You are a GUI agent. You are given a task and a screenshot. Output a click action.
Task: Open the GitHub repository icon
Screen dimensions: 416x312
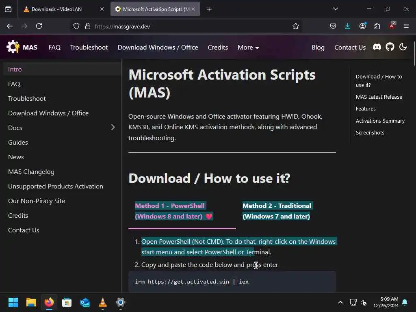[390, 47]
